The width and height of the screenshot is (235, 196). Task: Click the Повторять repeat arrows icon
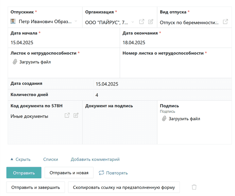coord(101,173)
